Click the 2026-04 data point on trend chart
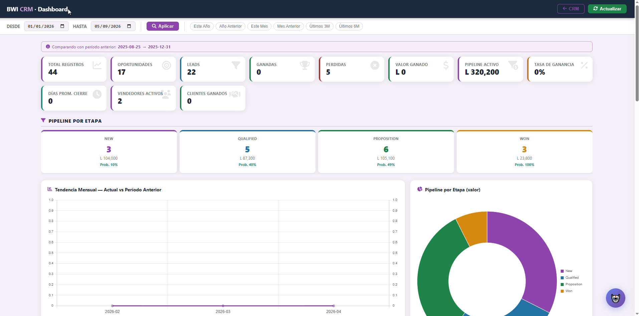 click(x=334, y=306)
